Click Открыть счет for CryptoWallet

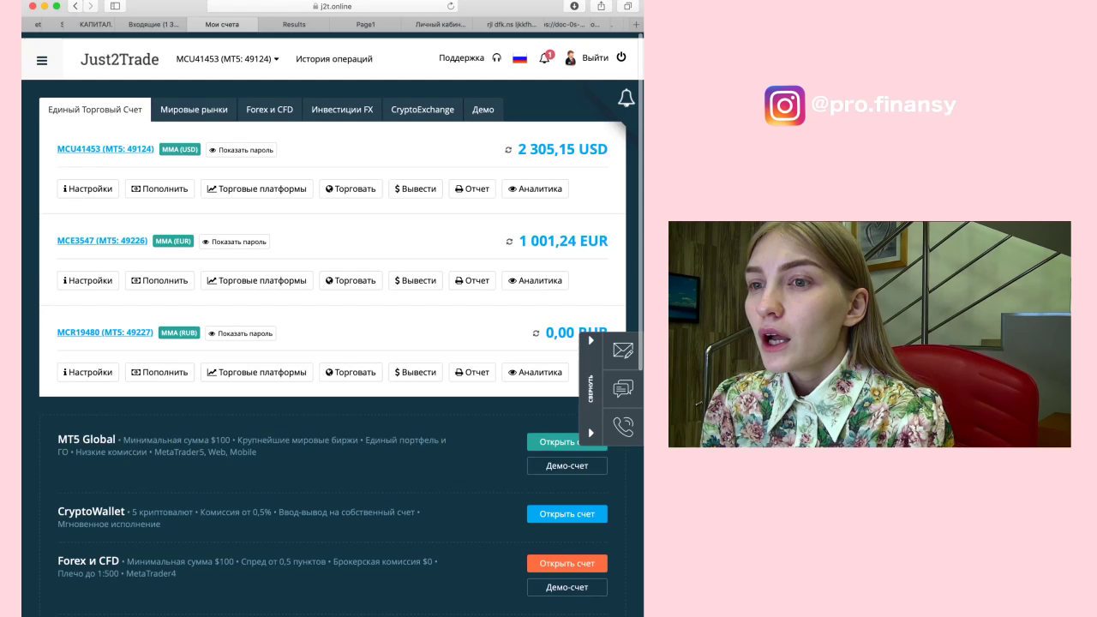567,514
